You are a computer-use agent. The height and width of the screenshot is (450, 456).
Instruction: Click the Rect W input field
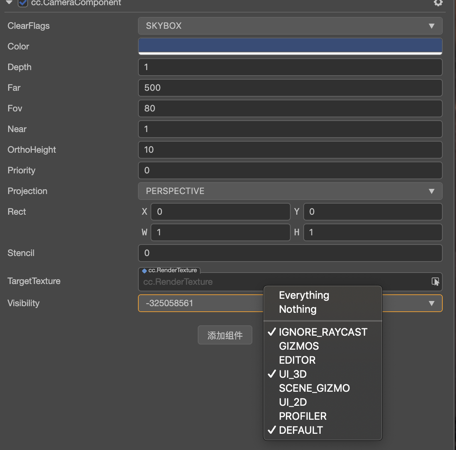221,232
